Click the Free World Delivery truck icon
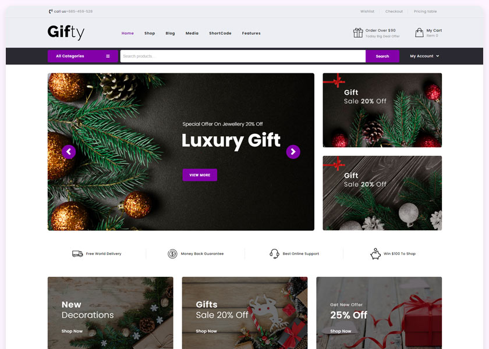The height and width of the screenshot is (349, 489). (77, 254)
